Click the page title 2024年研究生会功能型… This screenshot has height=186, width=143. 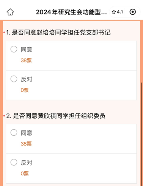(71, 12)
